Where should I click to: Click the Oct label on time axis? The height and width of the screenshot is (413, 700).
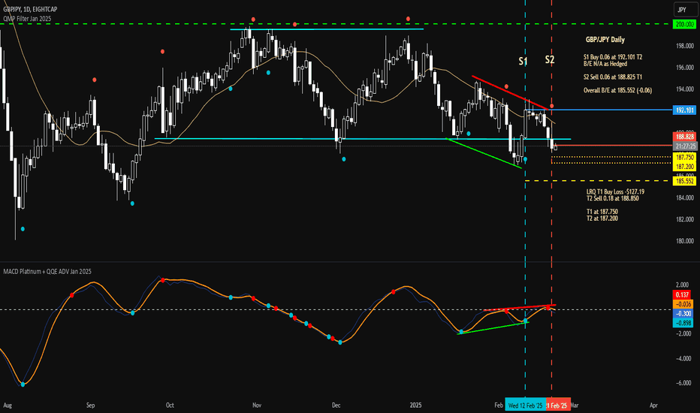point(170,405)
